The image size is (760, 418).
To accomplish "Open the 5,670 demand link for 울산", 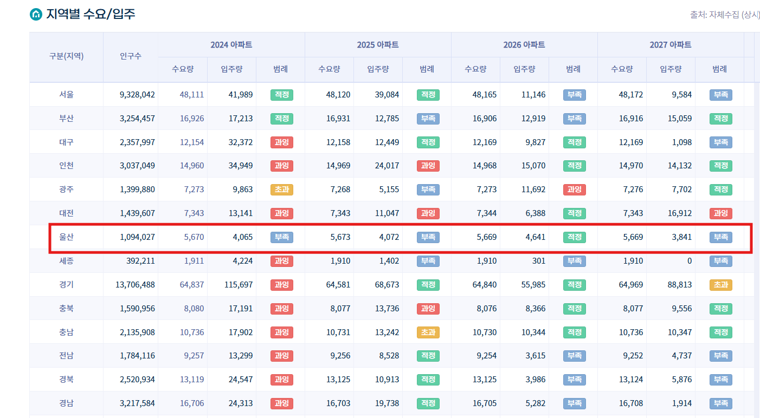I will click(x=194, y=237).
